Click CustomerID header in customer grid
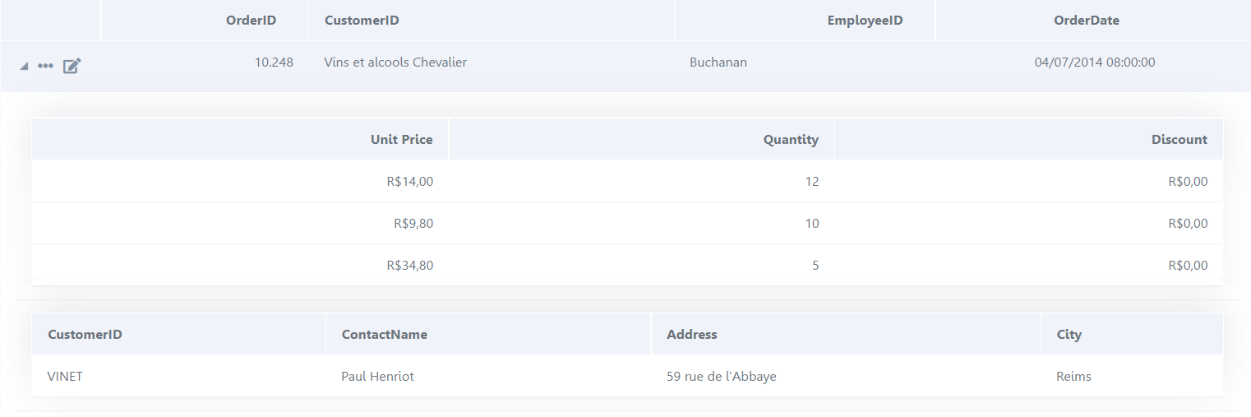Image resolution: width=1251 pixels, height=417 pixels. (178, 334)
